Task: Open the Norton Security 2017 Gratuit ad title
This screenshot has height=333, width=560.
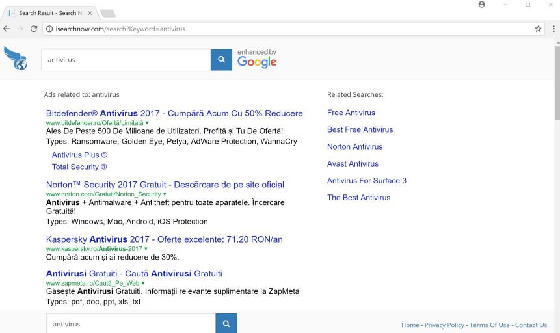Action: pos(165,185)
